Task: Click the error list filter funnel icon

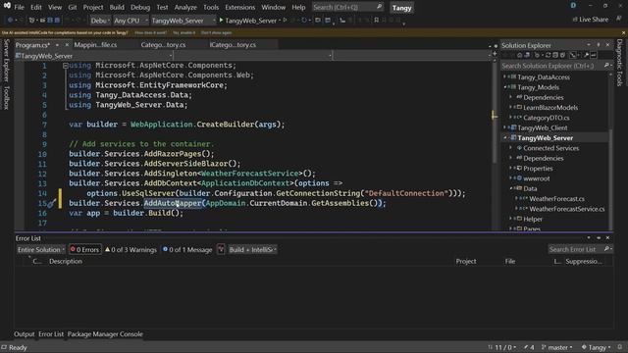Action: tap(221, 250)
